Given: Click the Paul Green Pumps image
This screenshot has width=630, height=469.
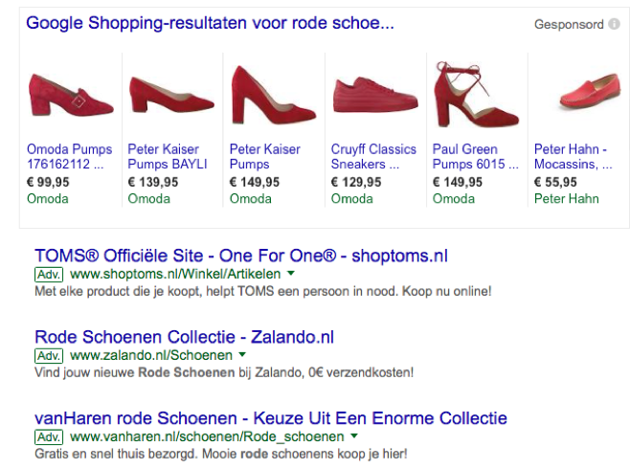Looking at the screenshot, I should (476, 94).
